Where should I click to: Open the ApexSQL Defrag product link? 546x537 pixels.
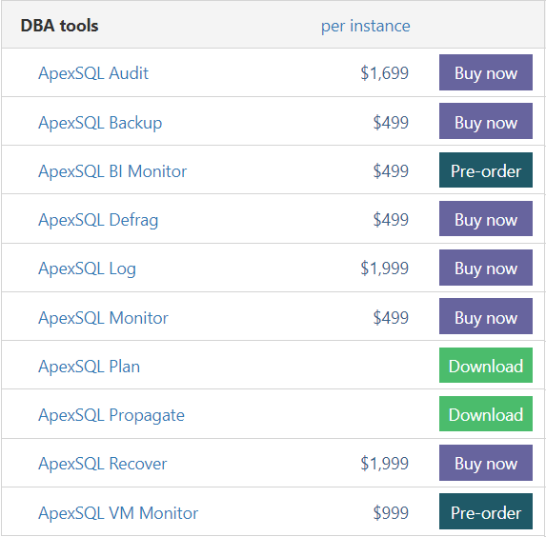(98, 220)
